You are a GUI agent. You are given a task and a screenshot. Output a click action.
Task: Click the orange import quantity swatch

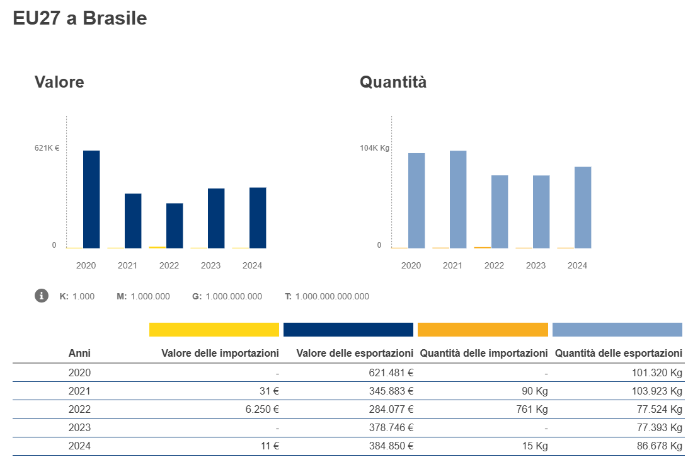tap(483, 330)
